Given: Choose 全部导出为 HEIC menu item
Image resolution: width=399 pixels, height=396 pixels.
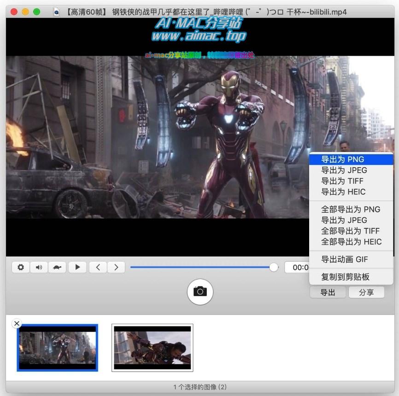Looking at the screenshot, I should click(x=351, y=241).
